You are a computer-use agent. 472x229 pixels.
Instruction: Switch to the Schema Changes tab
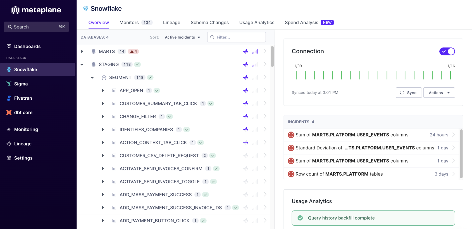tap(209, 23)
